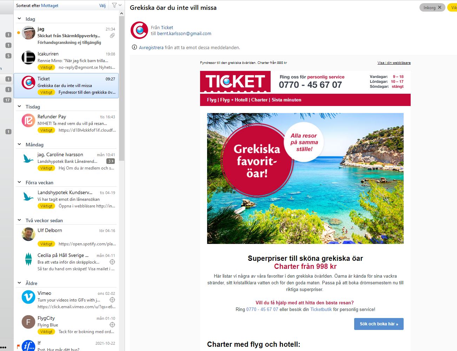Open the message filter funnel icon
The height and width of the screenshot is (351, 457).
[114, 5]
